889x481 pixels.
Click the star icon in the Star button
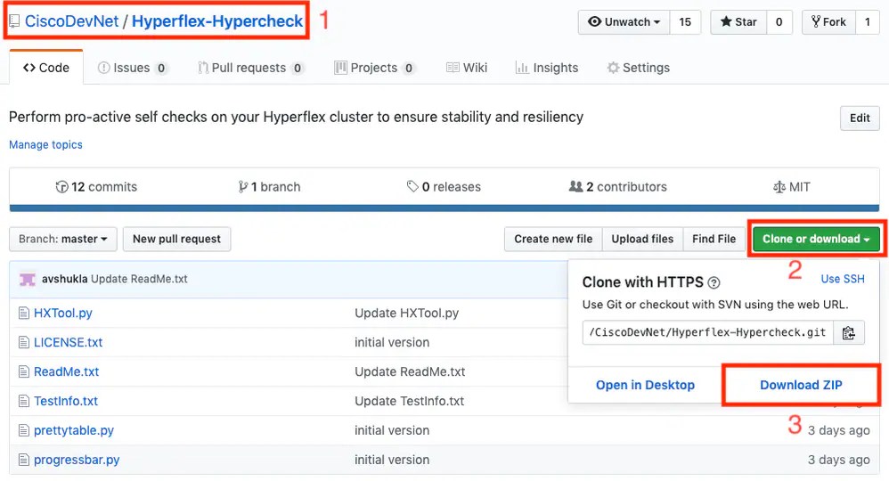726,21
